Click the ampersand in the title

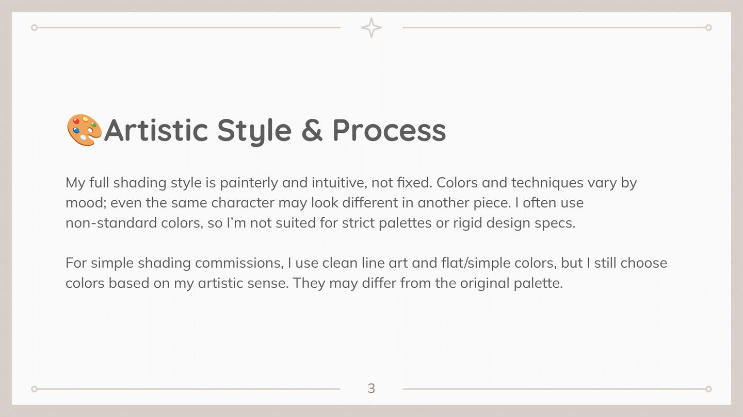[312, 130]
